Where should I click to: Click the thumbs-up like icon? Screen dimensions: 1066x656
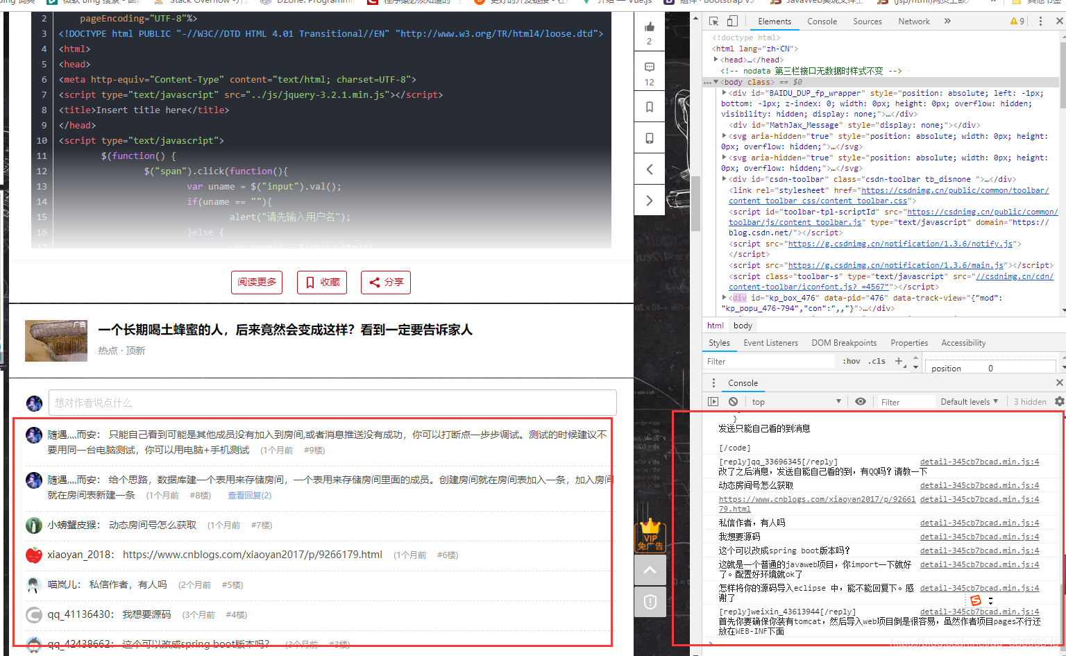point(649,27)
